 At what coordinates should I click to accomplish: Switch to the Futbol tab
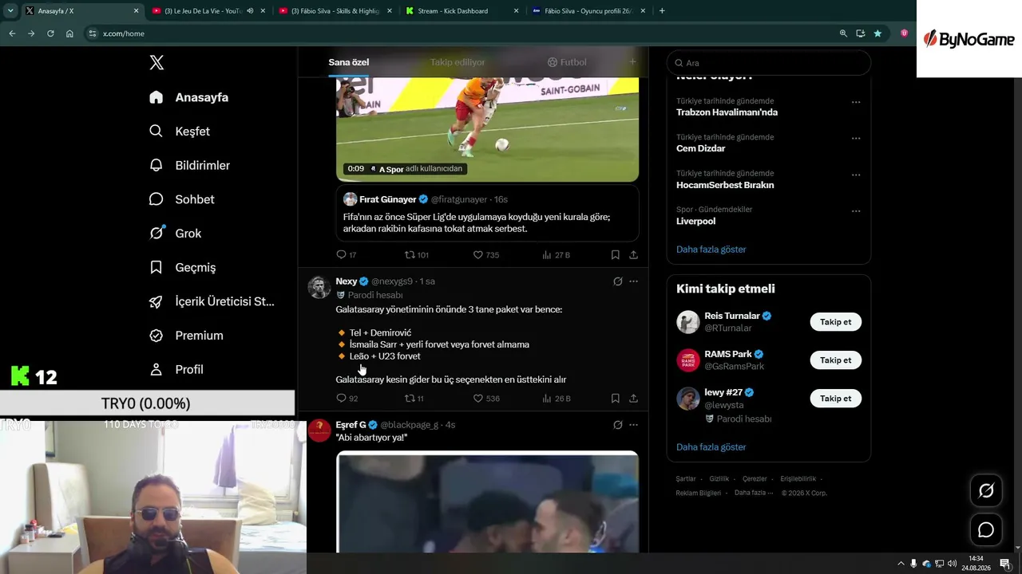coord(567,62)
